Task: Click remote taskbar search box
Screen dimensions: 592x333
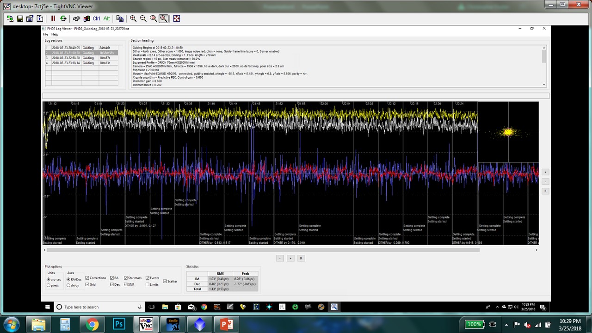Action: tap(99, 307)
